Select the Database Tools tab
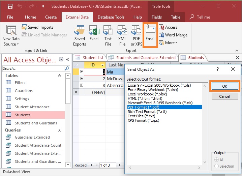 111,17
